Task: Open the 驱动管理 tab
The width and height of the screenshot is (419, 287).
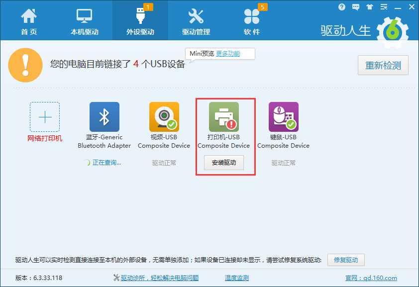Action: pyautogui.click(x=196, y=21)
